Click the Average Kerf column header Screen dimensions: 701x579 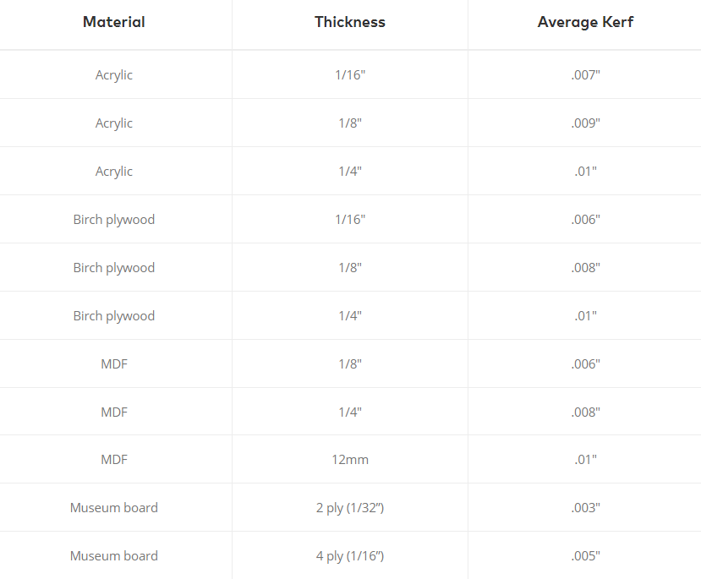tap(585, 22)
